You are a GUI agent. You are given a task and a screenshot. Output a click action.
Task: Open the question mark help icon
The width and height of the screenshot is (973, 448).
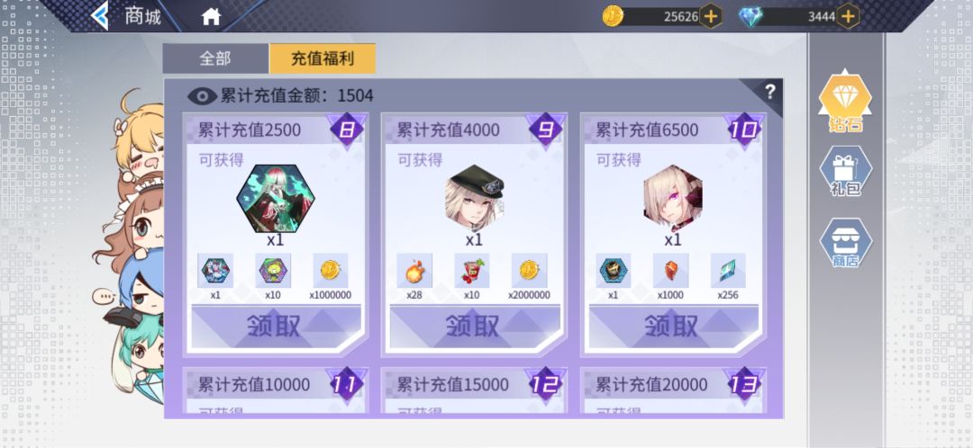pos(769,92)
